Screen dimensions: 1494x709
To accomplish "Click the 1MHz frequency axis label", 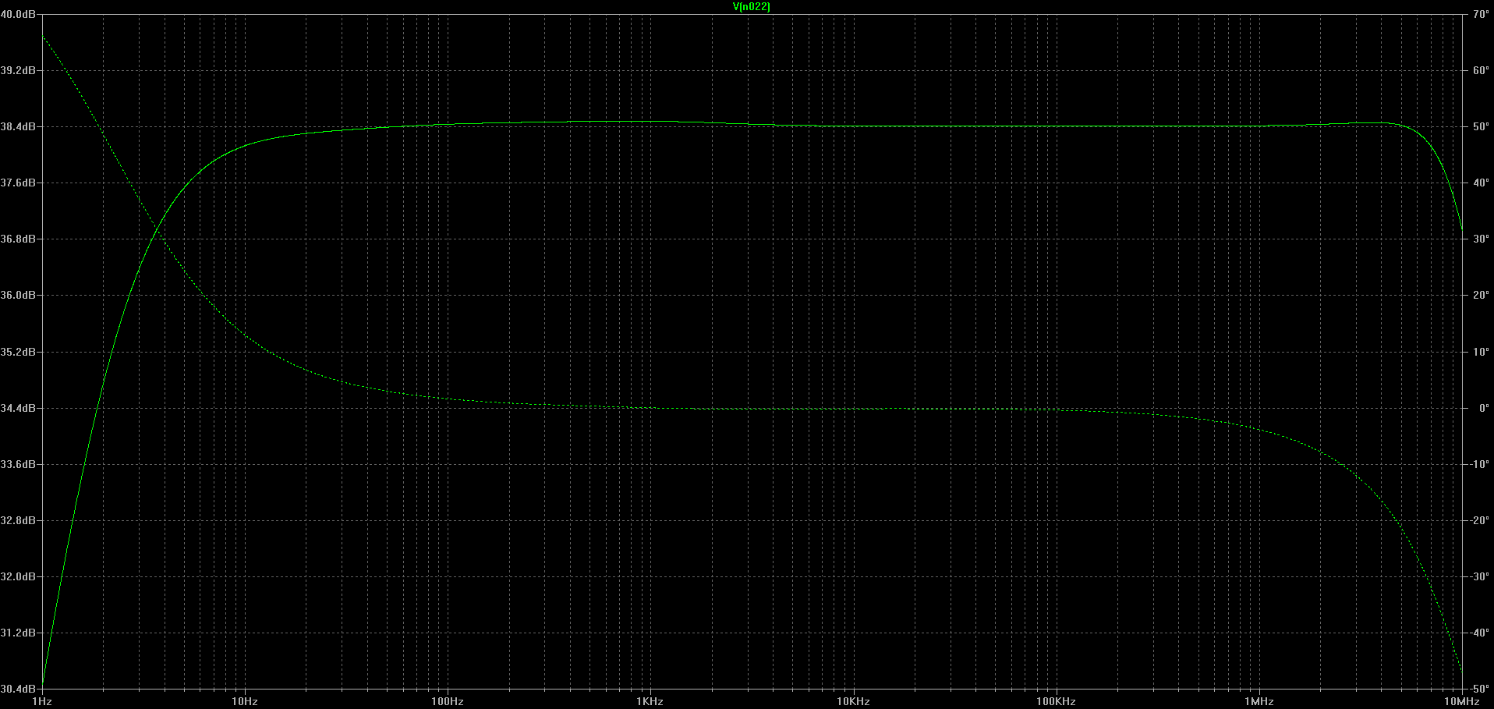I will 1259,701.
